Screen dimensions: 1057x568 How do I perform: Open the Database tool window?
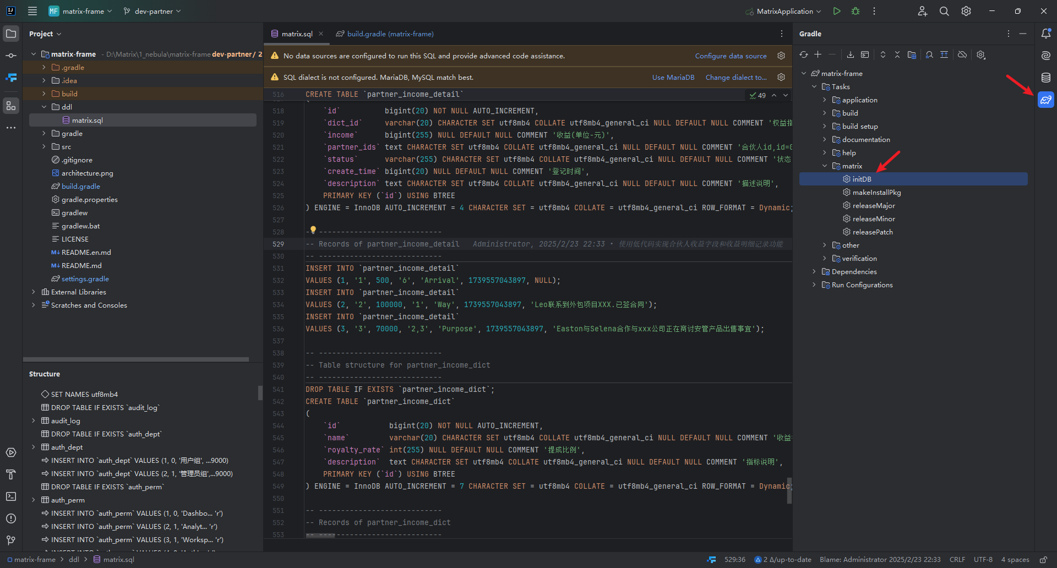[1046, 78]
